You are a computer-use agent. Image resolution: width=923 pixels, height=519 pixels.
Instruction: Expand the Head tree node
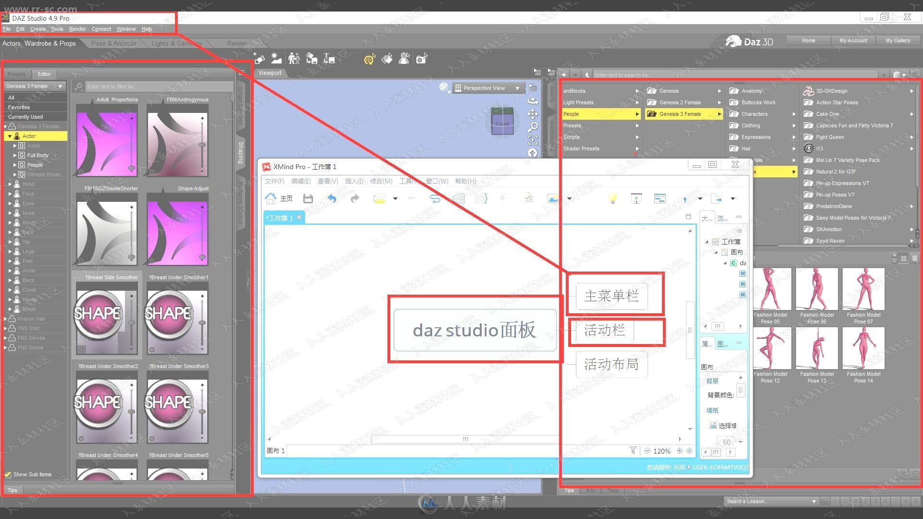pyautogui.click(x=10, y=184)
